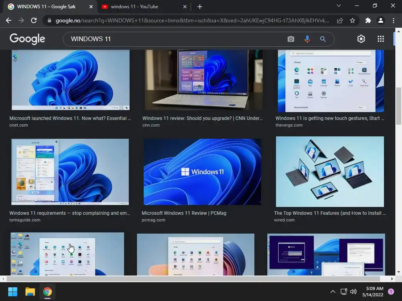This screenshot has width=402, height=301.
Task: Click the Google logo
Action: [27, 39]
